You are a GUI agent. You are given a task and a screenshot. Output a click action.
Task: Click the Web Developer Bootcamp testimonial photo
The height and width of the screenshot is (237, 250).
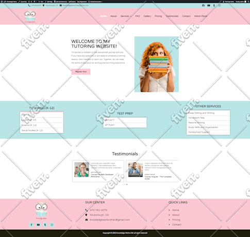coord(81,169)
